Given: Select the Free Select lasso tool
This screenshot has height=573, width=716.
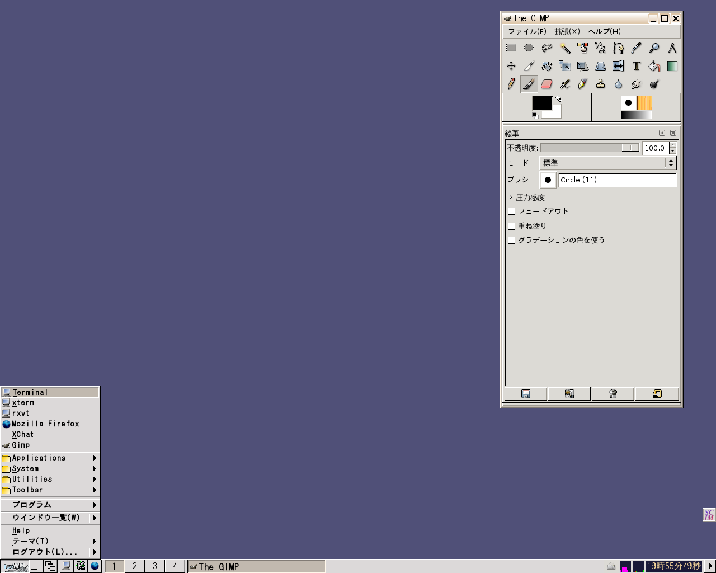Looking at the screenshot, I should tap(547, 48).
